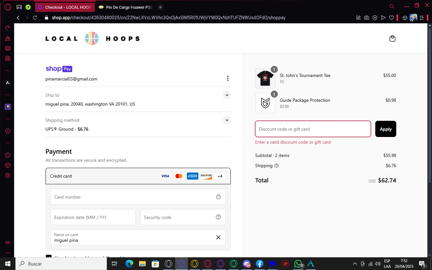View site security lock info
The width and height of the screenshot is (432, 270).
click(x=46, y=18)
